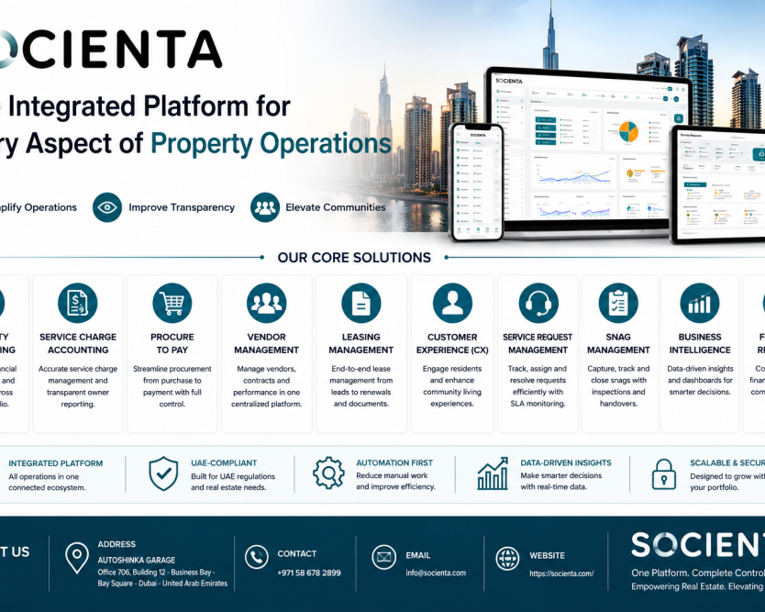
Task: Click the phone mockup screen
Action: [476, 182]
